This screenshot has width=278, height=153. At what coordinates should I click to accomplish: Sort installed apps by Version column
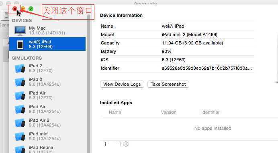169,112
